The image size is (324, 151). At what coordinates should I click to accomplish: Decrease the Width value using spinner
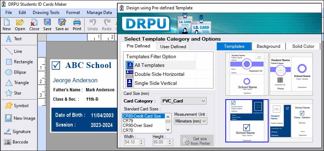(141, 143)
